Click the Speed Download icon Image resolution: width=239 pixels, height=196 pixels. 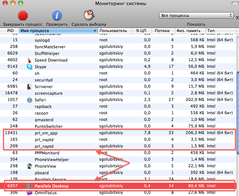[x=30, y=60]
